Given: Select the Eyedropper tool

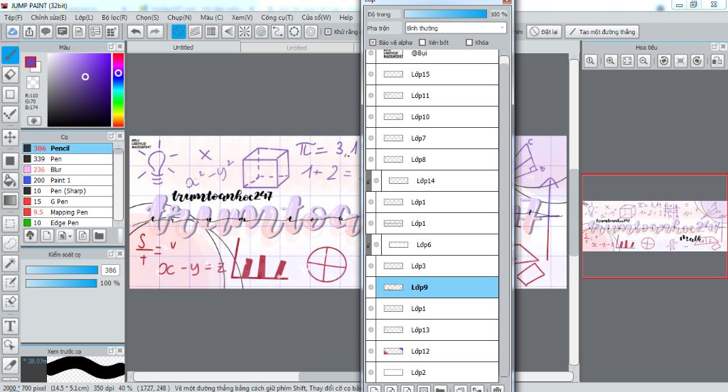Looking at the screenshot, I should [10, 365].
